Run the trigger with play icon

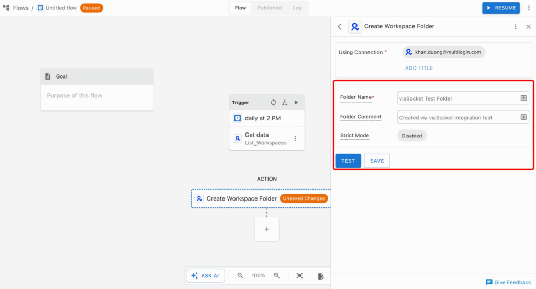296,102
